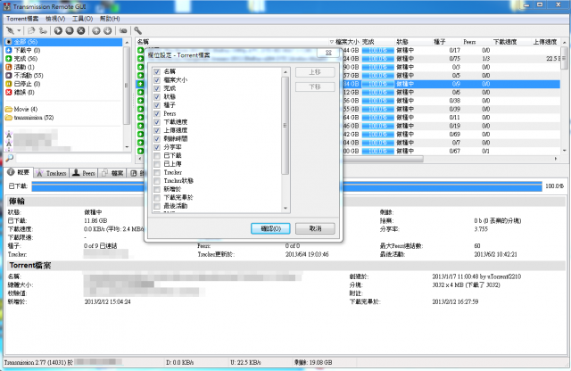Viewport: 571px width, 371px height.
Task: Click the U: 22.5 KB/s status bar entry
Action: tap(245, 362)
